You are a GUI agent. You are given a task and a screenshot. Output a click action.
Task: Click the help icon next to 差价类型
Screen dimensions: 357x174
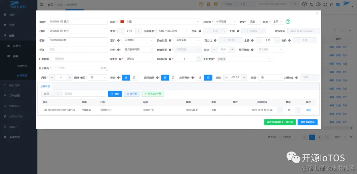click(170, 40)
